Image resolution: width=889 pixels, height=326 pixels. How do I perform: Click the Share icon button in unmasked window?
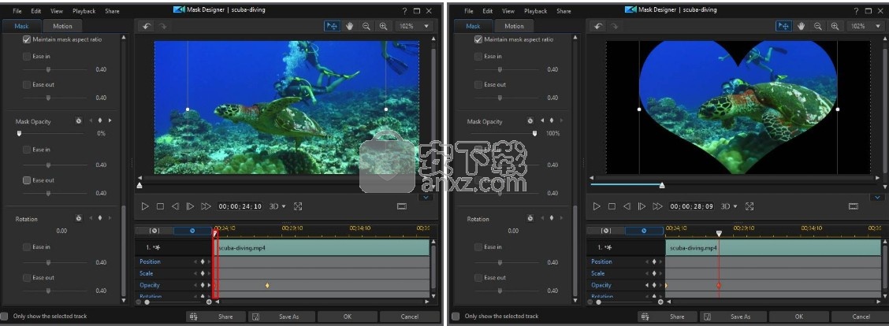coord(194,317)
